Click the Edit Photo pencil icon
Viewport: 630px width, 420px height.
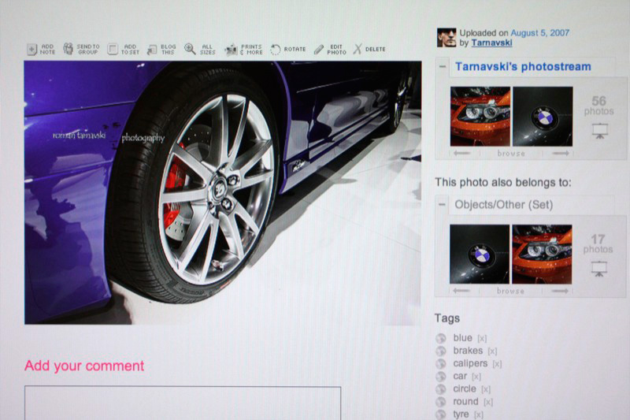319,50
